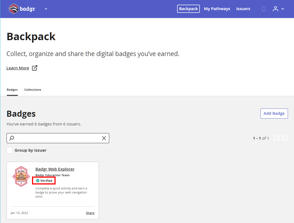Go to previous page of badges
The image size is (294, 223).
[x=276, y=138]
